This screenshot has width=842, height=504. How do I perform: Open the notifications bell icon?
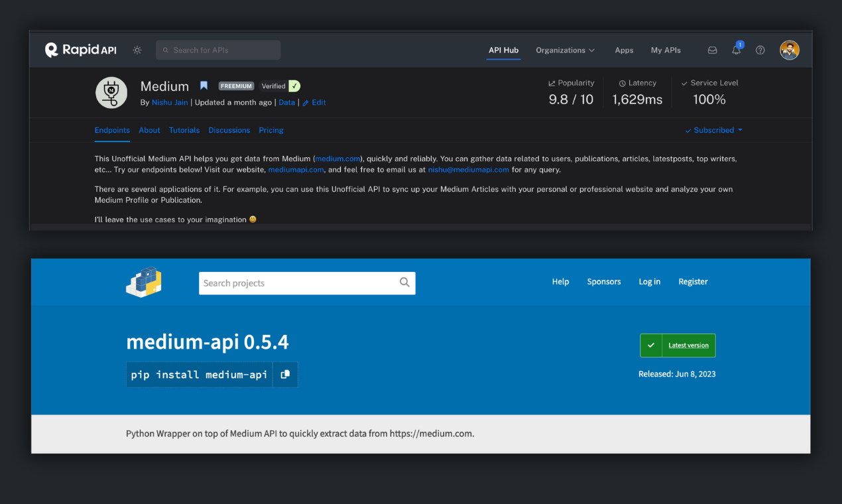736,50
